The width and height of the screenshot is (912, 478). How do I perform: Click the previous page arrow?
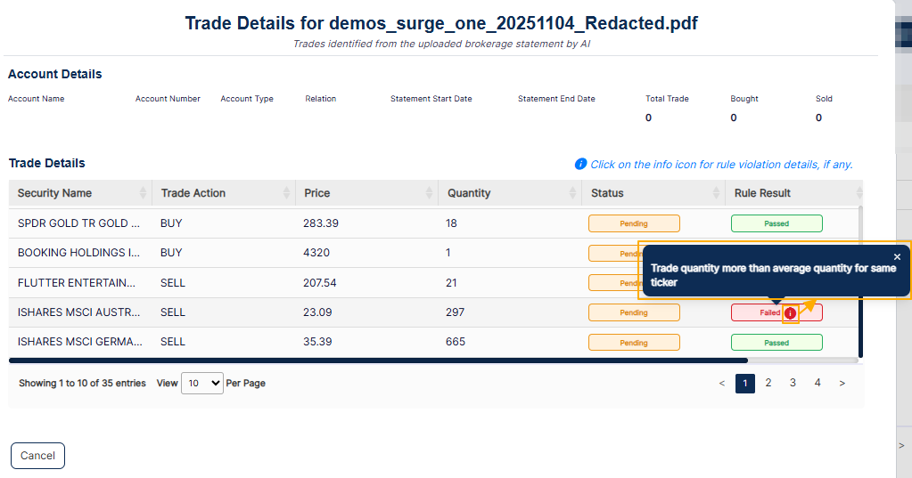click(722, 384)
